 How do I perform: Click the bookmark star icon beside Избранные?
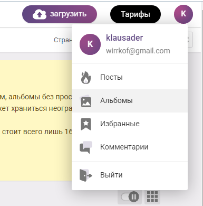coord(86,124)
